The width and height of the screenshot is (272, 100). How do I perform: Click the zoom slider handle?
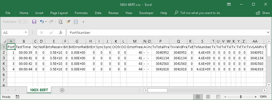pos(241,97)
